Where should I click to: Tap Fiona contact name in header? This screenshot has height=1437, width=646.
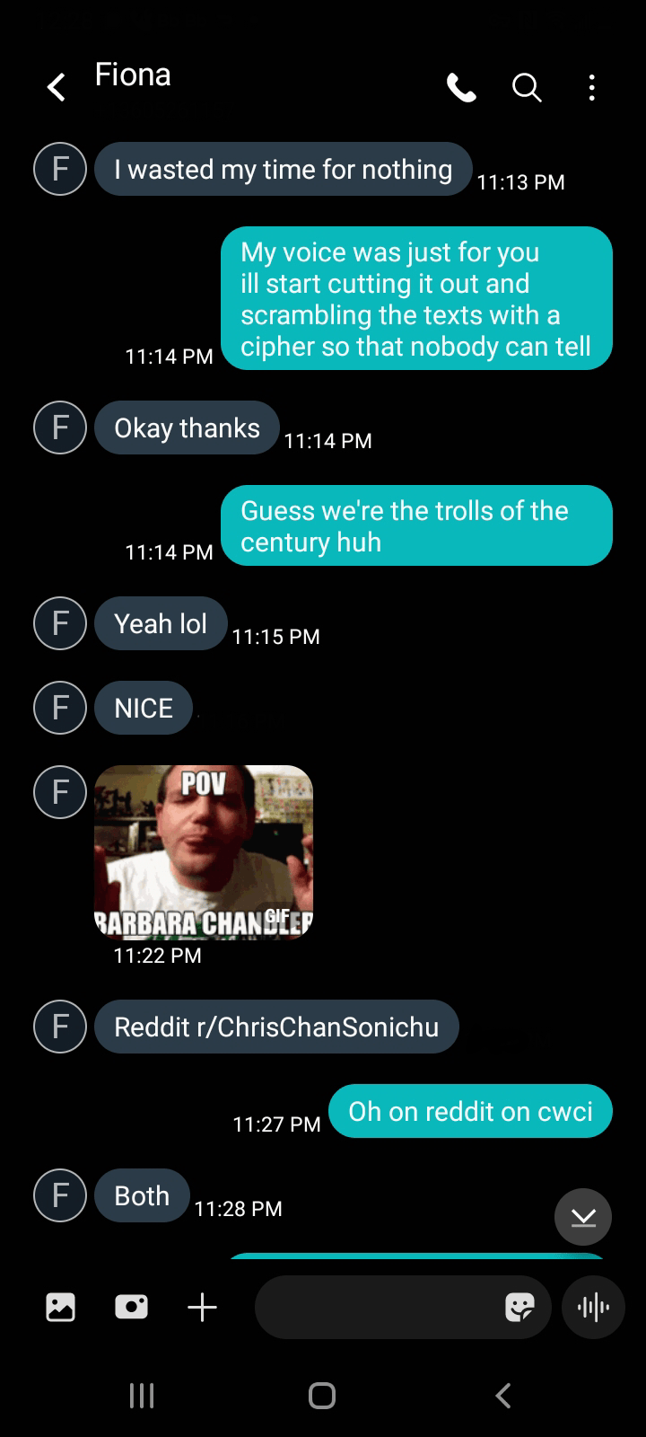point(133,75)
